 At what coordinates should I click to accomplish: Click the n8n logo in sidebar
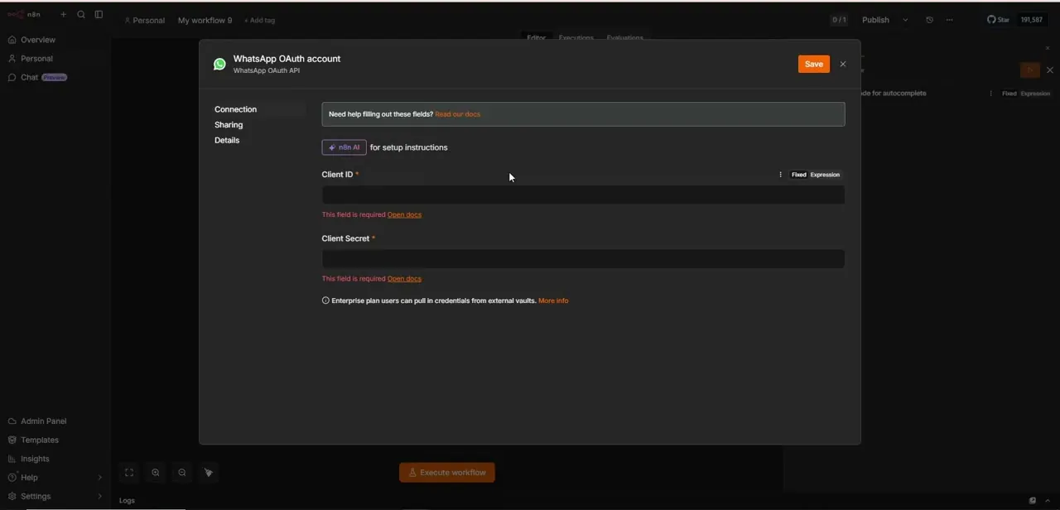[x=23, y=14]
